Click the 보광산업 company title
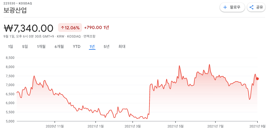Image resolution: width=275 pixels, height=131 pixels. point(15,10)
